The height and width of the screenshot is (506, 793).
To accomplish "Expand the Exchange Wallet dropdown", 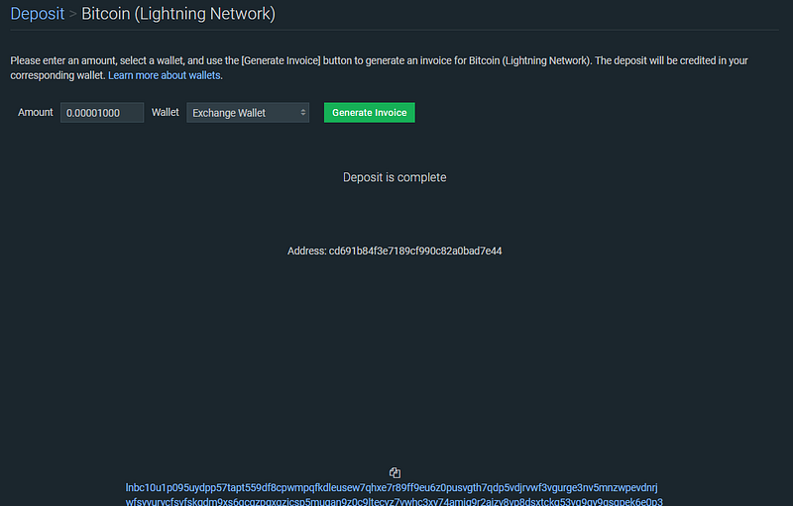I will pos(248,113).
